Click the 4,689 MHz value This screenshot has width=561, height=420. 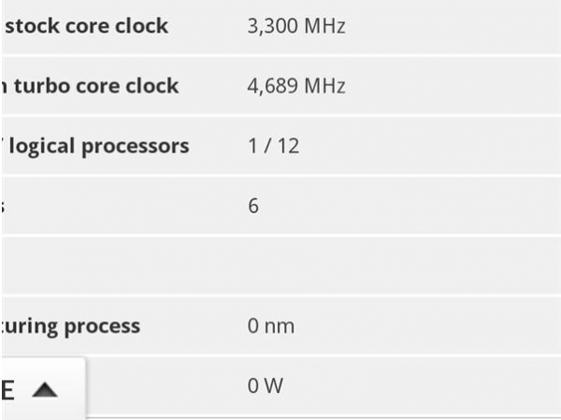point(296,86)
